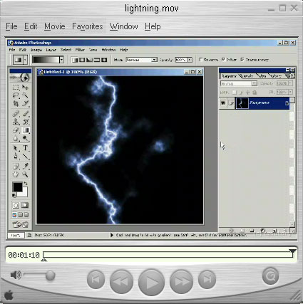Switch to the History palette tab
This screenshot has width=303, height=304.
276,76
